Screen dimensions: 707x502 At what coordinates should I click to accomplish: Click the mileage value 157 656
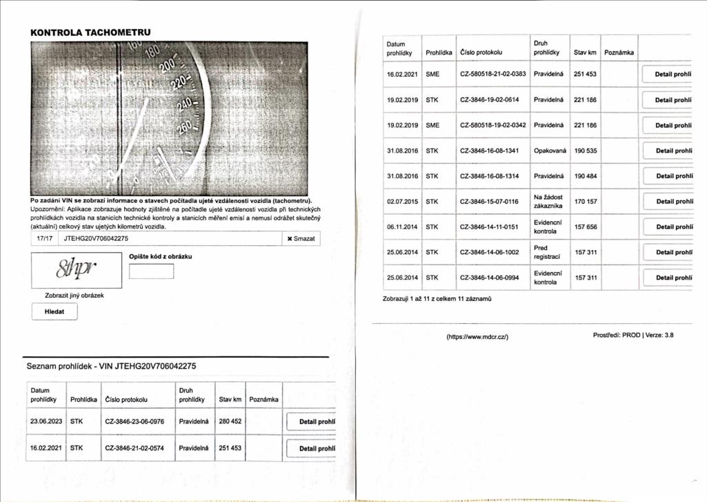coord(586,226)
